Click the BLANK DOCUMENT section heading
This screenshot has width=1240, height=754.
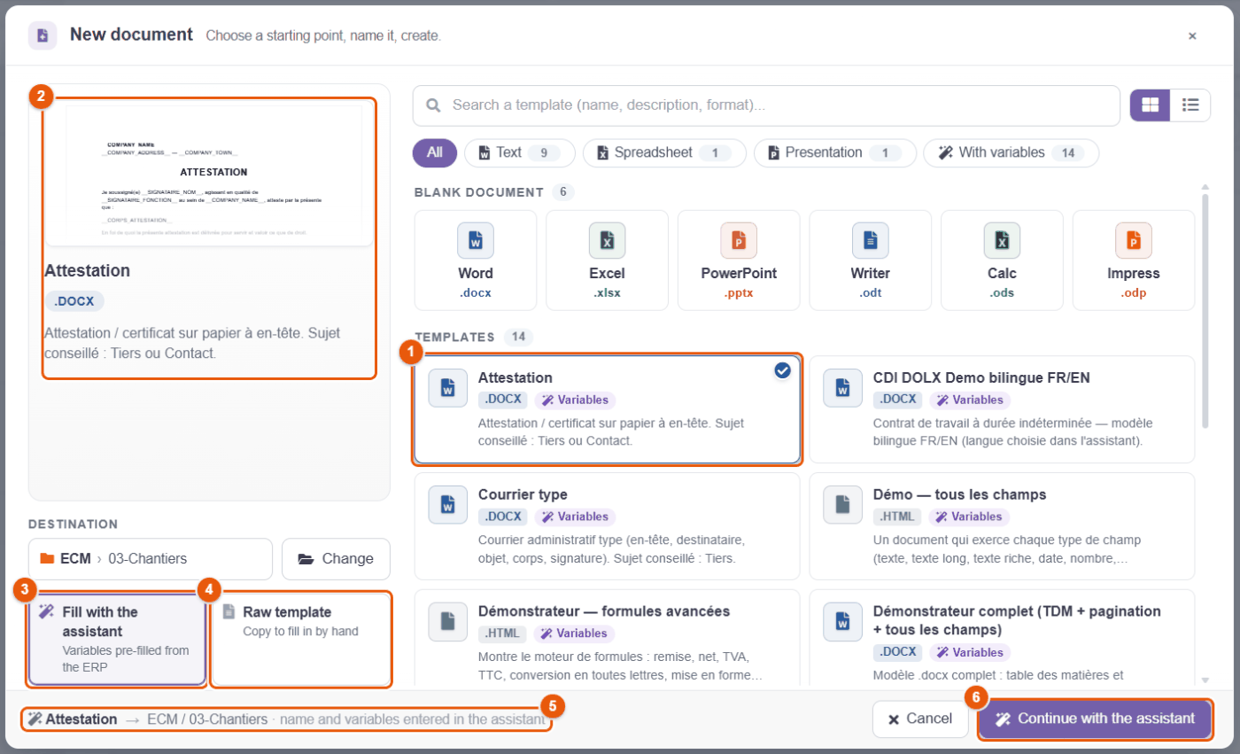coord(479,192)
